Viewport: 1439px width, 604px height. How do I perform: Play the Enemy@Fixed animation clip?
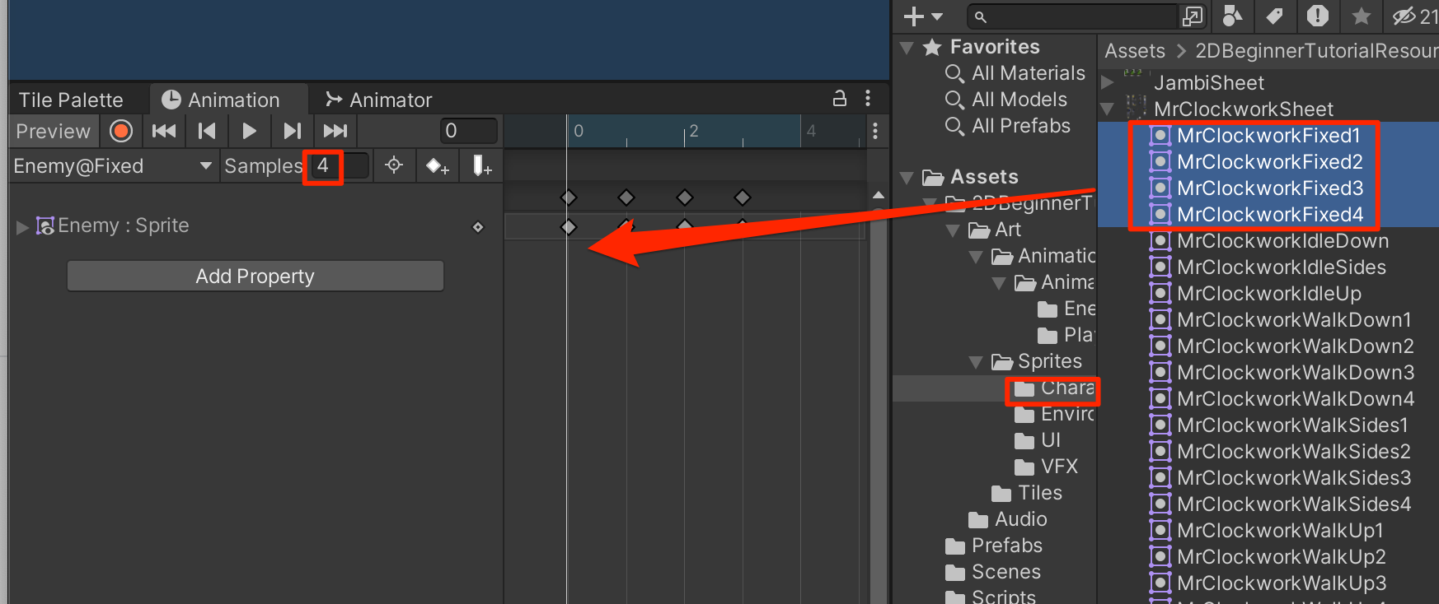(249, 131)
